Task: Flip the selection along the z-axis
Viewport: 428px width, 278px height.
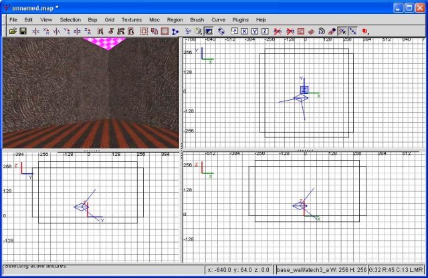Action: point(78,31)
